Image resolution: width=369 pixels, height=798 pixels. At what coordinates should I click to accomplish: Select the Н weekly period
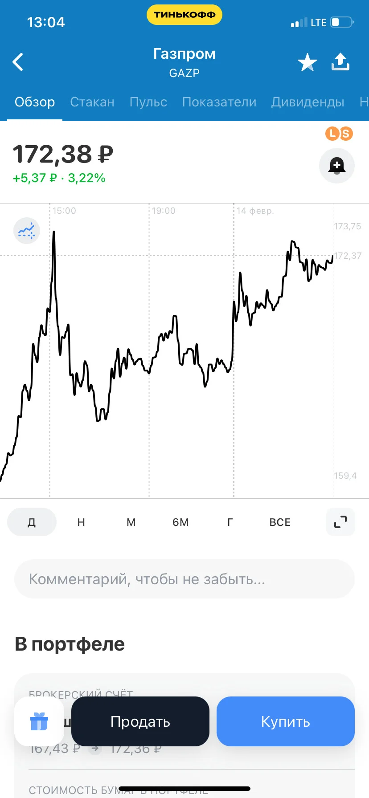tap(81, 522)
